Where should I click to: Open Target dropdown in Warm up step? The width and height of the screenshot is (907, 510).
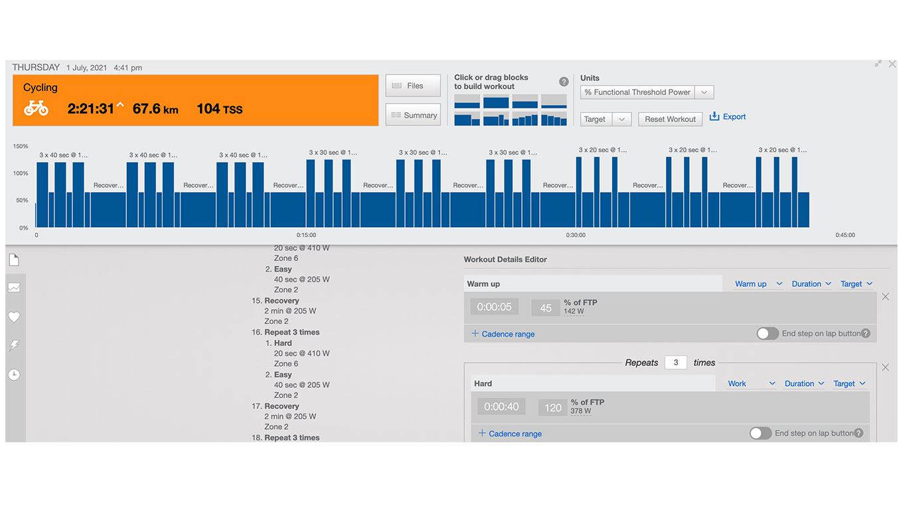click(857, 284)
